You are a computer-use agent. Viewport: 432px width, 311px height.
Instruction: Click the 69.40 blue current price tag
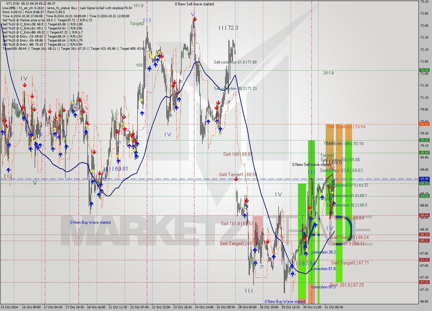(424, 179)
